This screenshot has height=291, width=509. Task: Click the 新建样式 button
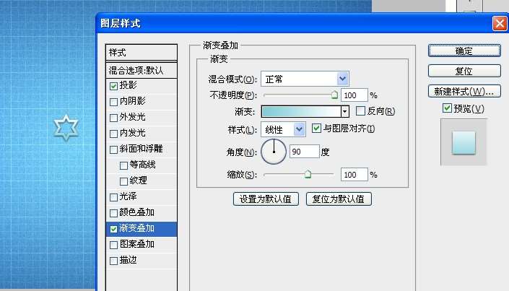(x=464, y=92)
